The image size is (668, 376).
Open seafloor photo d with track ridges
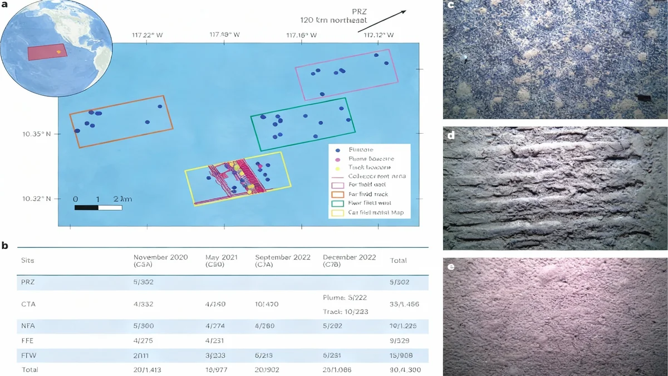point(555,188)
